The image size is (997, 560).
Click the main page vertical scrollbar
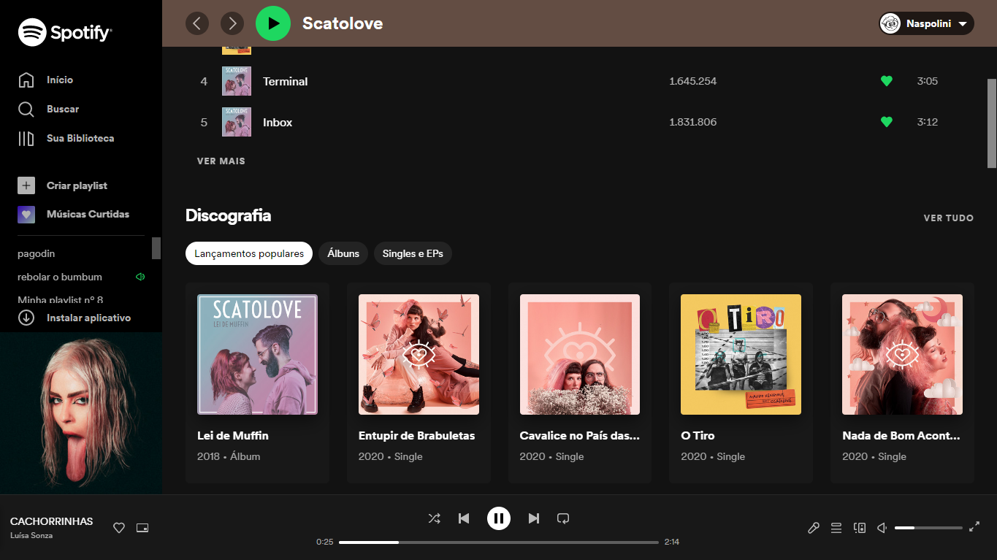pos(992,124)
